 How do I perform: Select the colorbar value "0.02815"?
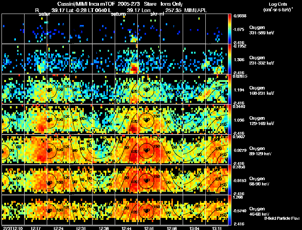[240, 76]
